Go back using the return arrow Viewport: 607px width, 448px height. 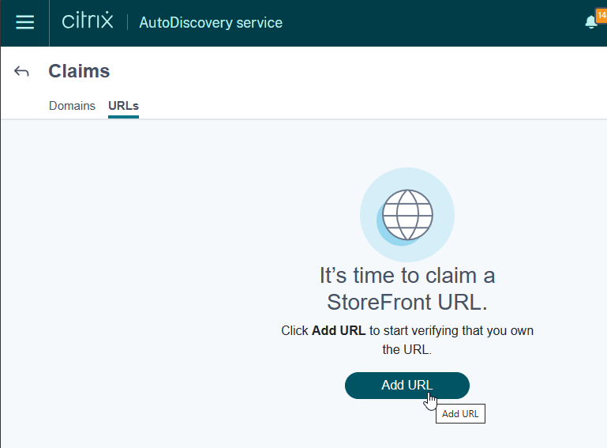point(21,71)
